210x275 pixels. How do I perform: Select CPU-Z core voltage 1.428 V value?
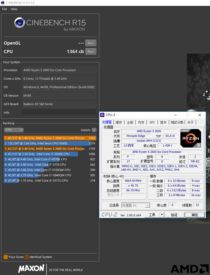(167, 145)
